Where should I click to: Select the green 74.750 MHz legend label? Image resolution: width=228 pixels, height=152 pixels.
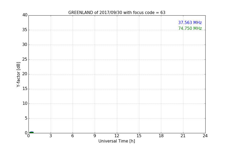[190, 28]
